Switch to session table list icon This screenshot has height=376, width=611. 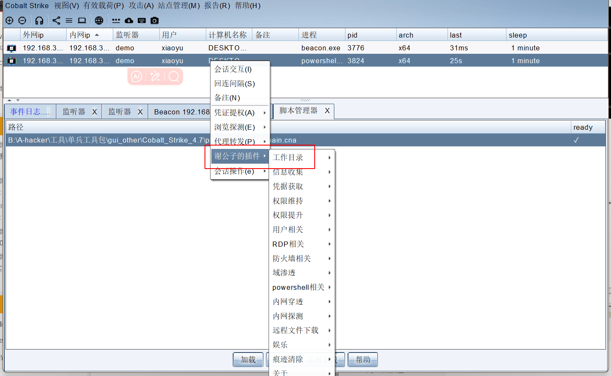click(69, 20)
